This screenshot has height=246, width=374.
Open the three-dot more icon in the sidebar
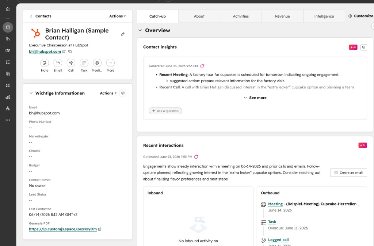[8, 120]
